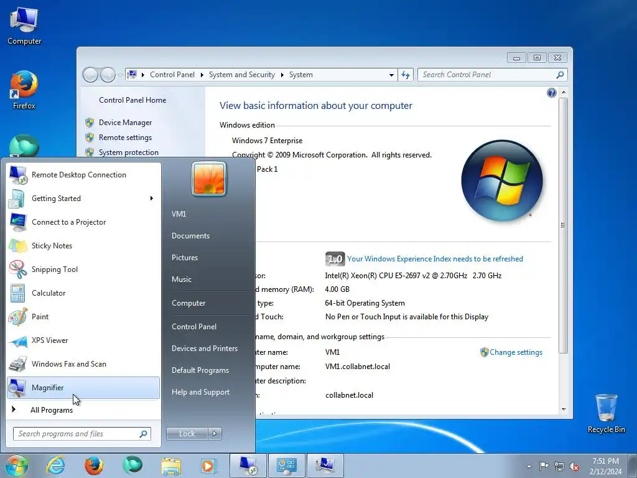Click Control Panel breadcrumb in address bar
The image size is (637, 478).
tap(172, 75)
